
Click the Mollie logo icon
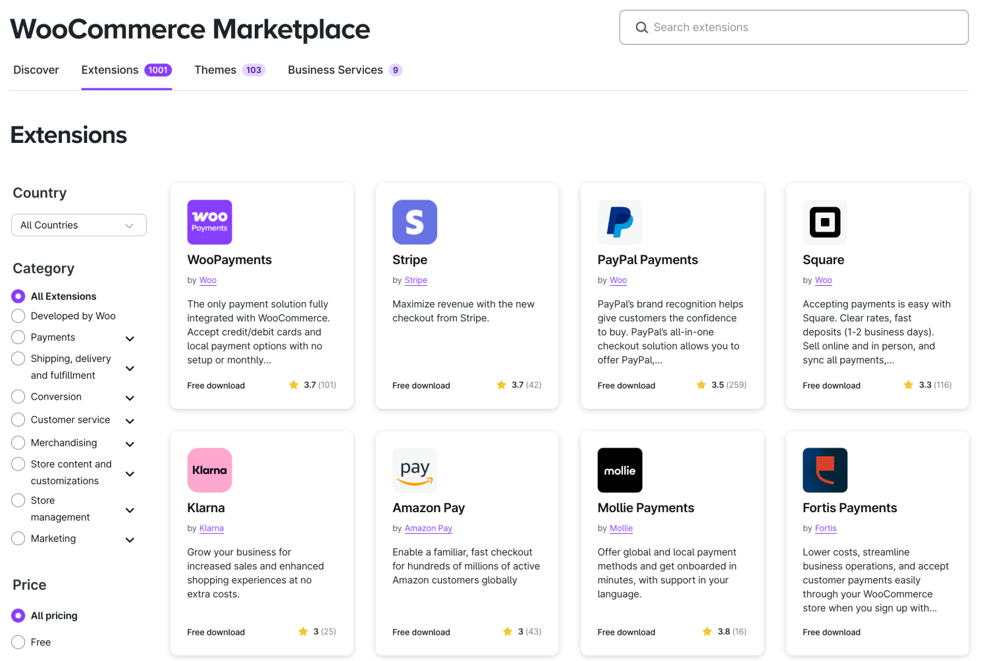pos(620,469)
